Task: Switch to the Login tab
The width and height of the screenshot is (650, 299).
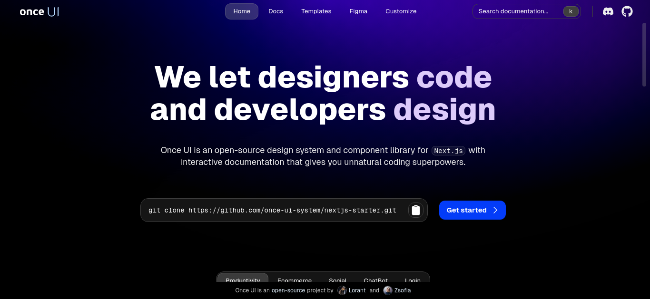Action: point(413,280)
